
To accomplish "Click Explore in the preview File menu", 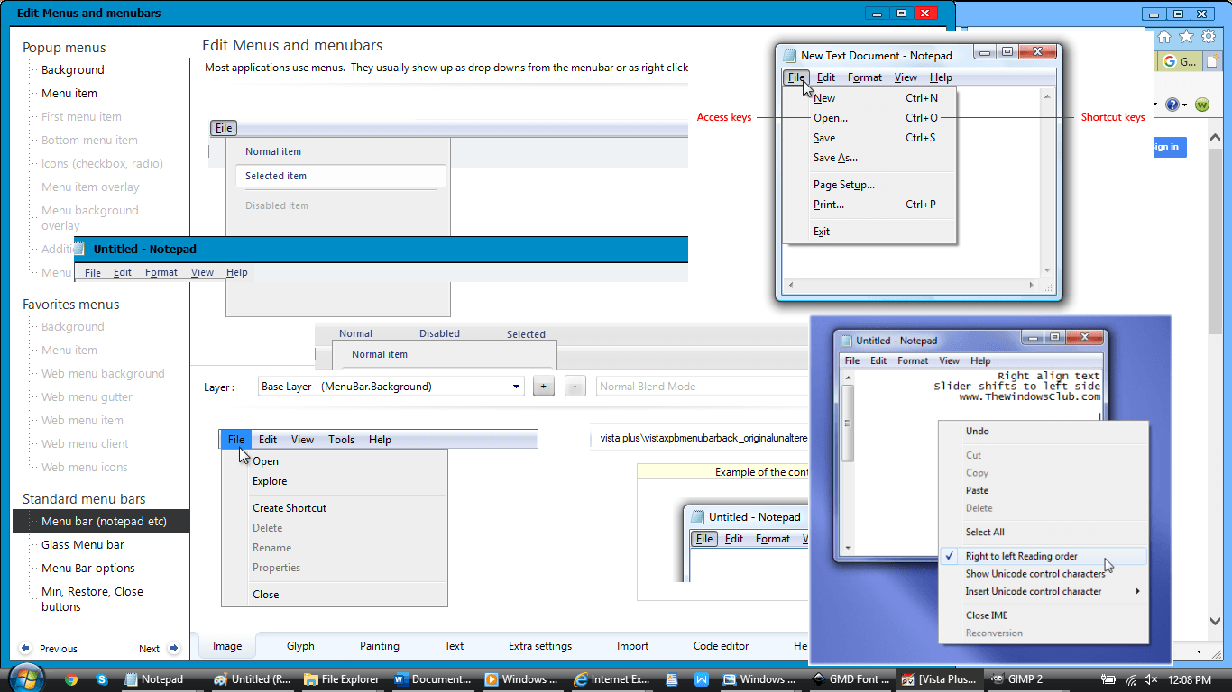I will (270, 481).
